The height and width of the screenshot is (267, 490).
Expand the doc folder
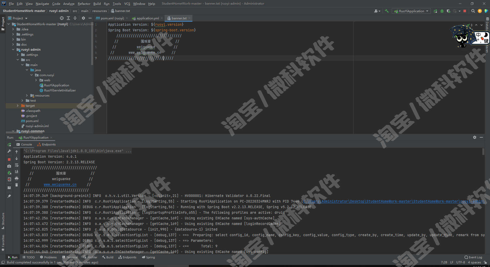[13, 45]
